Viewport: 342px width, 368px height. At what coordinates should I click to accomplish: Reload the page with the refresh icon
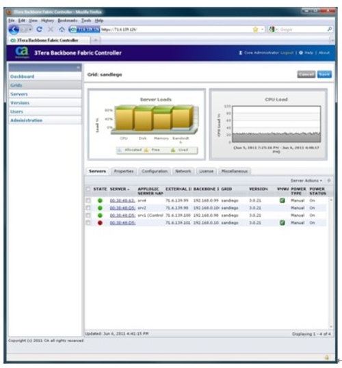pos(39,29)
